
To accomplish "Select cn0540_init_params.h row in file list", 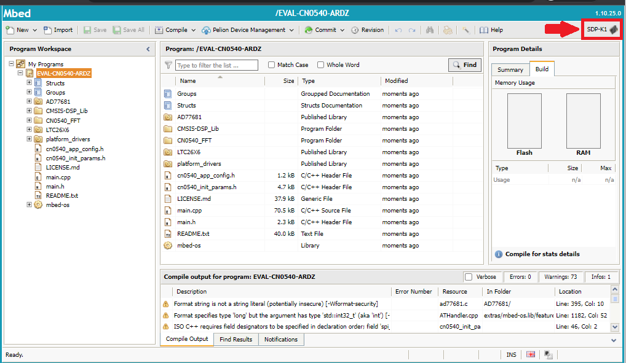I will [x=322, y=187].
